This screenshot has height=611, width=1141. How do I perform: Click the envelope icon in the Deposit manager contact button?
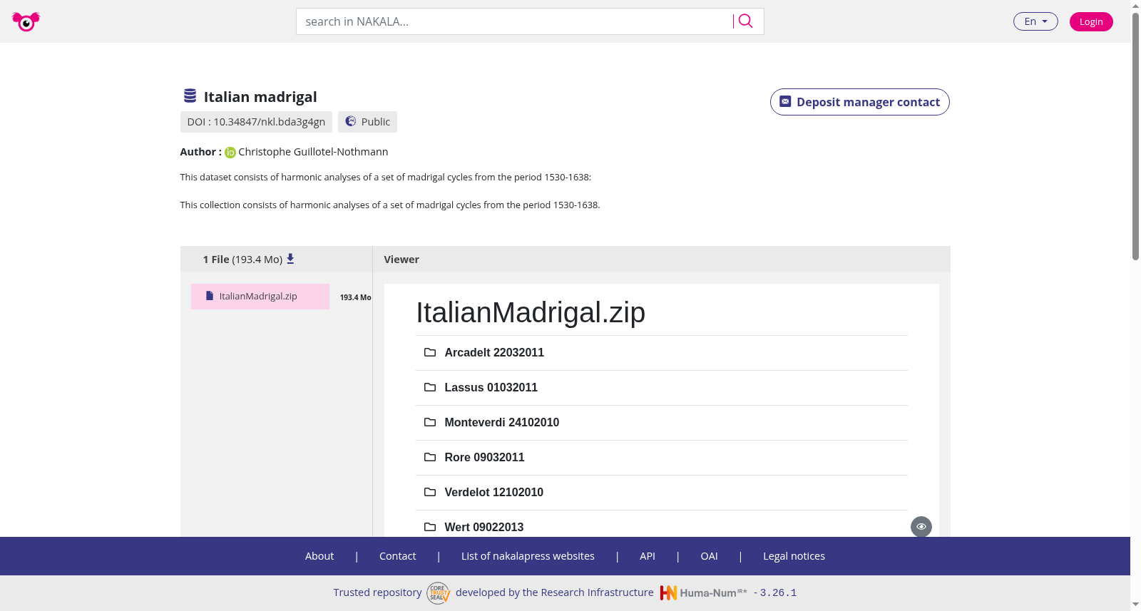coord(785,101)
